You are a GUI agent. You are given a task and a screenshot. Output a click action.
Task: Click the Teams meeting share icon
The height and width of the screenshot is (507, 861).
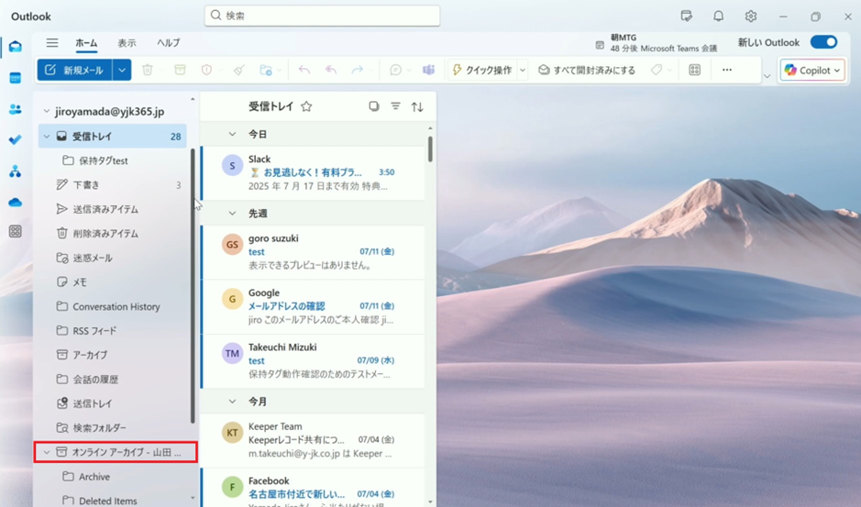click(x=428, y=70)
